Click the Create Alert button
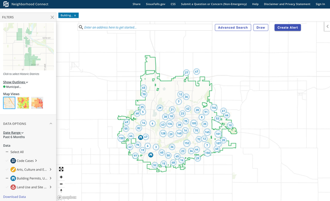The image size is (330, 201). coord(288,28)
